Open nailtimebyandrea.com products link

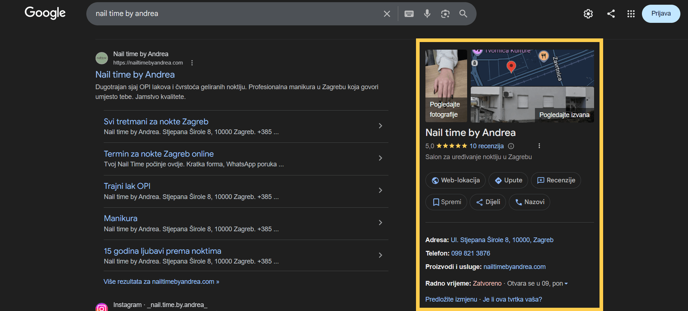tap(514, 267)
